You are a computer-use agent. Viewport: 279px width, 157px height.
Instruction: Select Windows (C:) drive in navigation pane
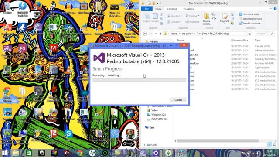[x=157, y=115]
